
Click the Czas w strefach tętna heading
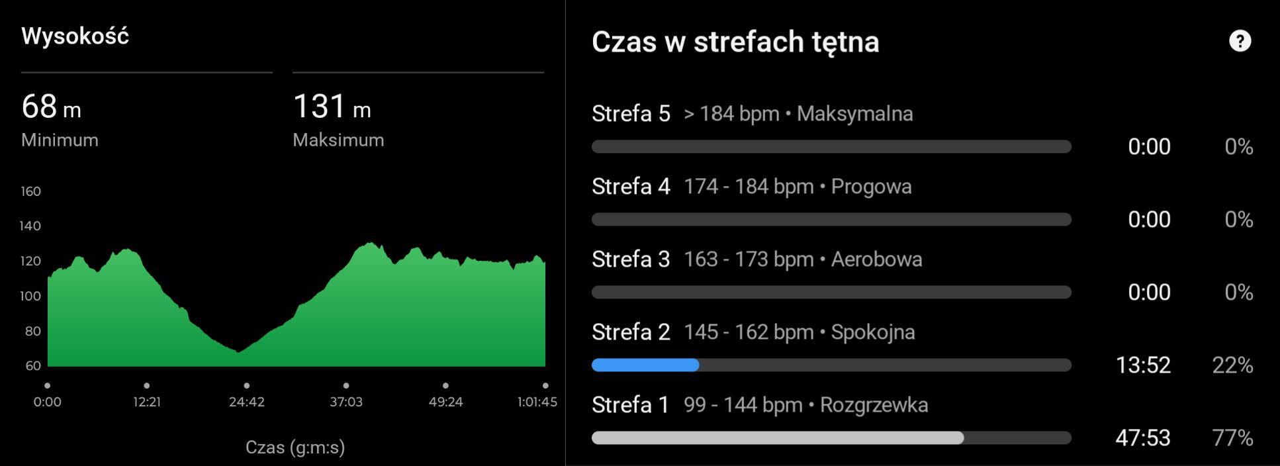[x=735, y=42]
